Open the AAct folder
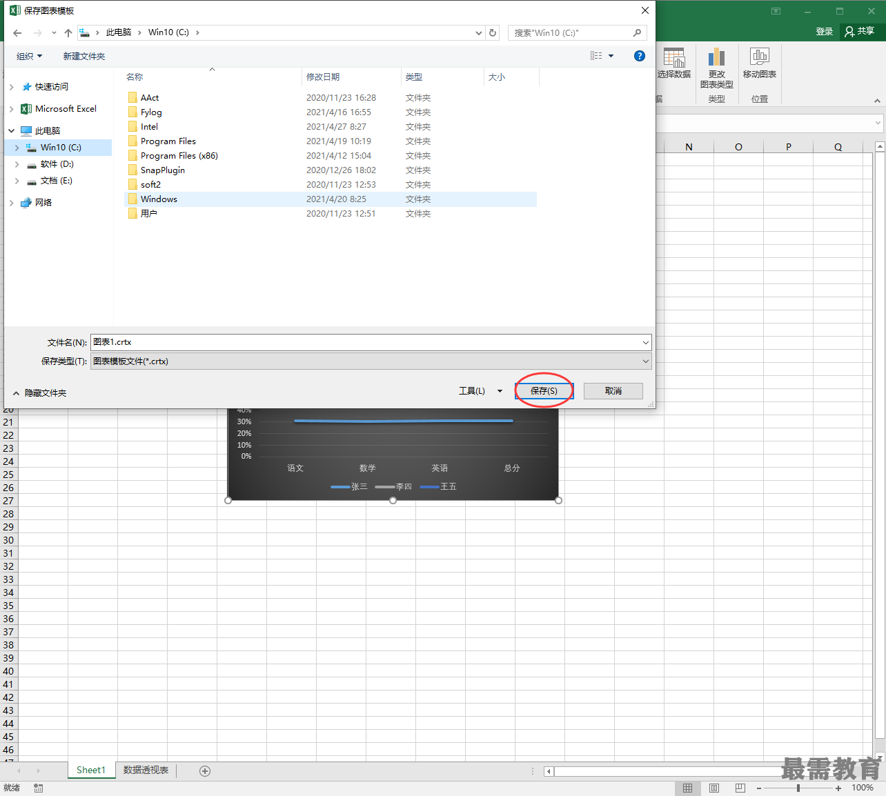886x796 pixels. 150,98
